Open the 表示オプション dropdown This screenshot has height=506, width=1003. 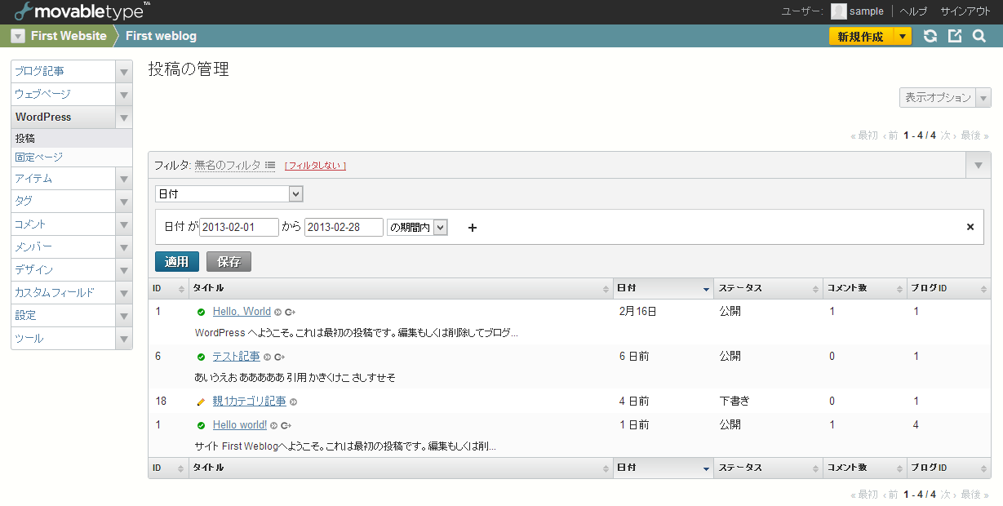[944, 97]
